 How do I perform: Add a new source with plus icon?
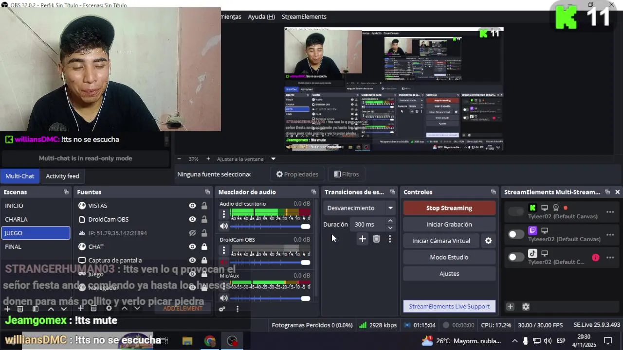click(x=81, y=308)
